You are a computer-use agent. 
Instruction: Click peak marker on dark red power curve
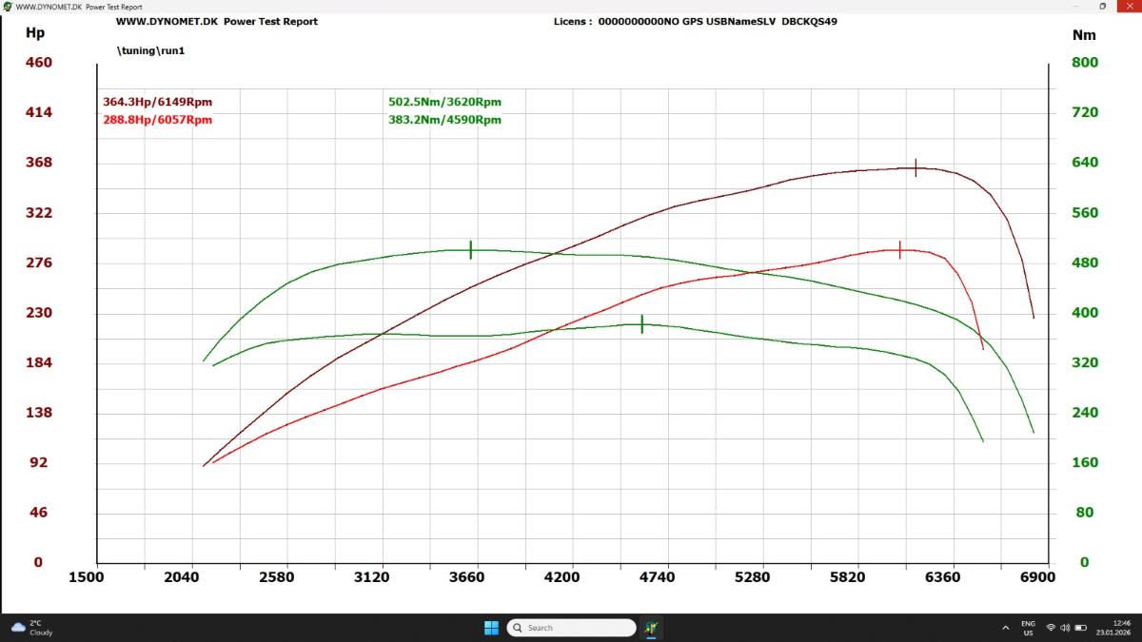click(916, 167)
